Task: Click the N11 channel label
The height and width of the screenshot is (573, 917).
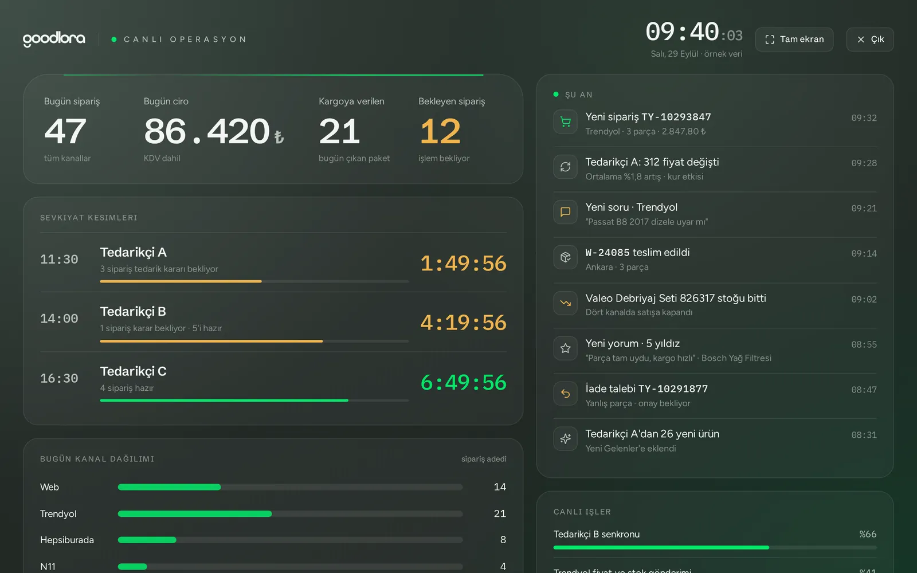Action: click(48, 566)
